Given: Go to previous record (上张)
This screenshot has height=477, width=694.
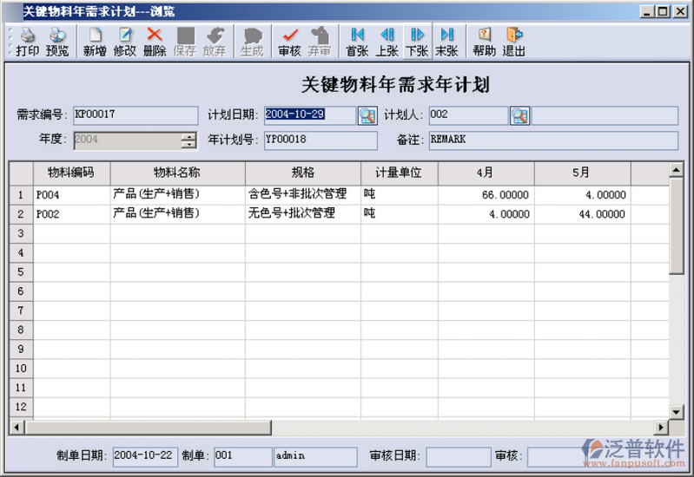Looking at the screenshot, I should pos(387,42).
